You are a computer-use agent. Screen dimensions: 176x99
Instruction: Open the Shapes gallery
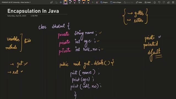[104, 2]
